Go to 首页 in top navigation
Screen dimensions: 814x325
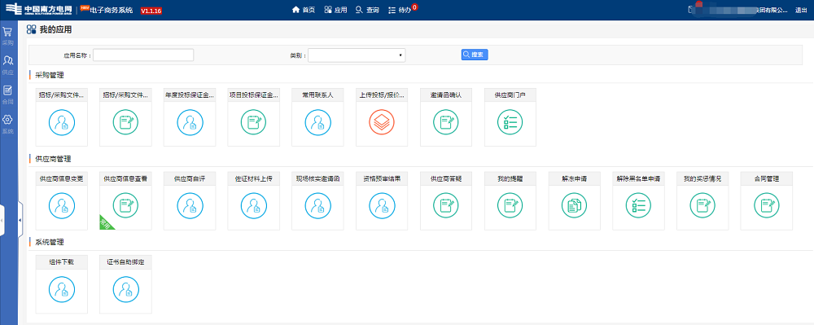304,10
